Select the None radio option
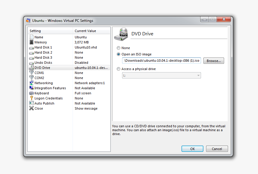The height and width of the screenshot is (174, 258). tap(118, 48)
